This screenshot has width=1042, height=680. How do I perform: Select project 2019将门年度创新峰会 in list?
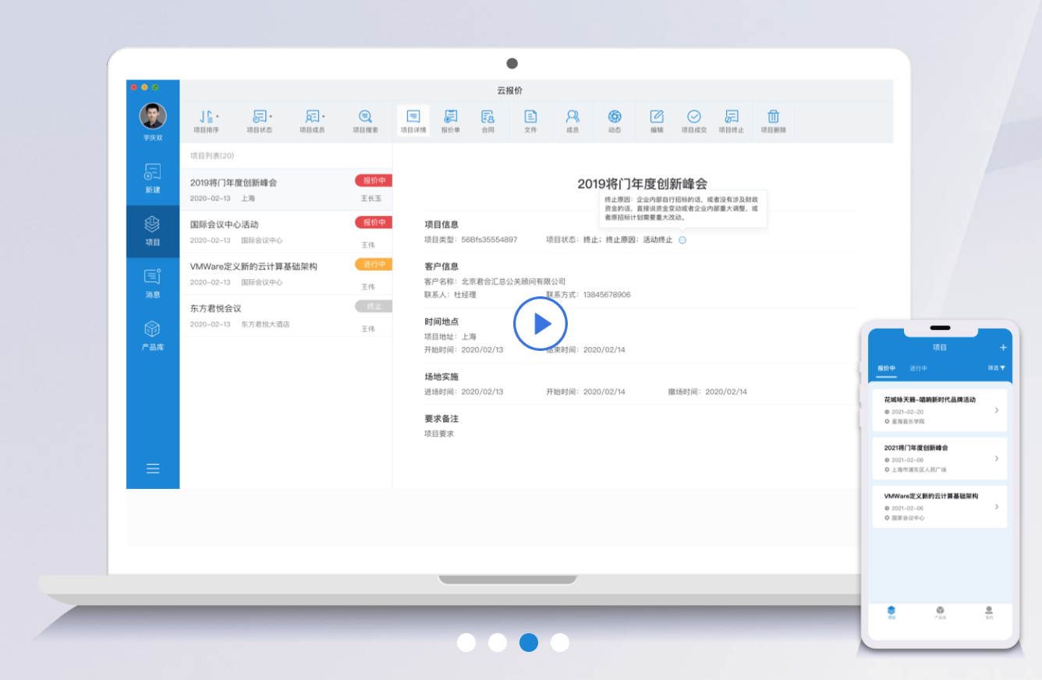[285, 190]
